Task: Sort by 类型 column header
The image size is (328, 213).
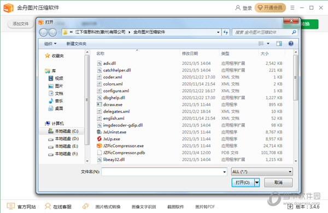Action: pos(225,53)
